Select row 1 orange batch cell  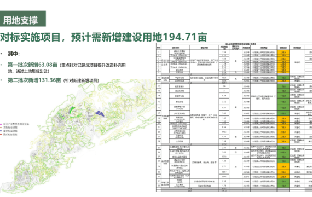283,52
